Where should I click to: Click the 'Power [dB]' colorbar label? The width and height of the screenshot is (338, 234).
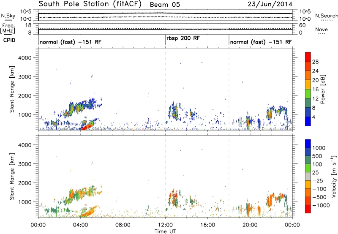point(322,89)
